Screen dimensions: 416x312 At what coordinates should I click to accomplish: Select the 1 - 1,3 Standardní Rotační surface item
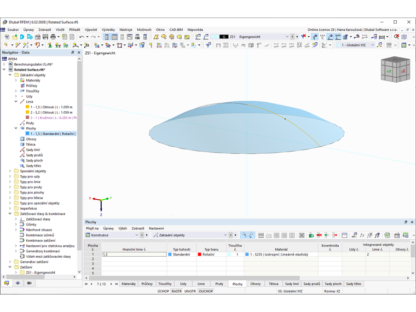click(x=51, y=134)
